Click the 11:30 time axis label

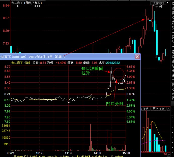click(68, 153)
